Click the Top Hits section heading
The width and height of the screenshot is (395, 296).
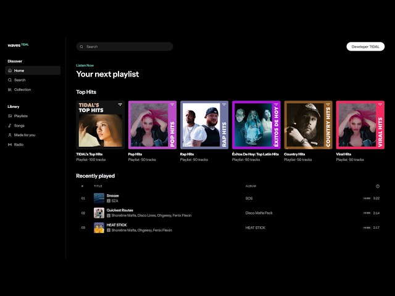pos(86,92)
